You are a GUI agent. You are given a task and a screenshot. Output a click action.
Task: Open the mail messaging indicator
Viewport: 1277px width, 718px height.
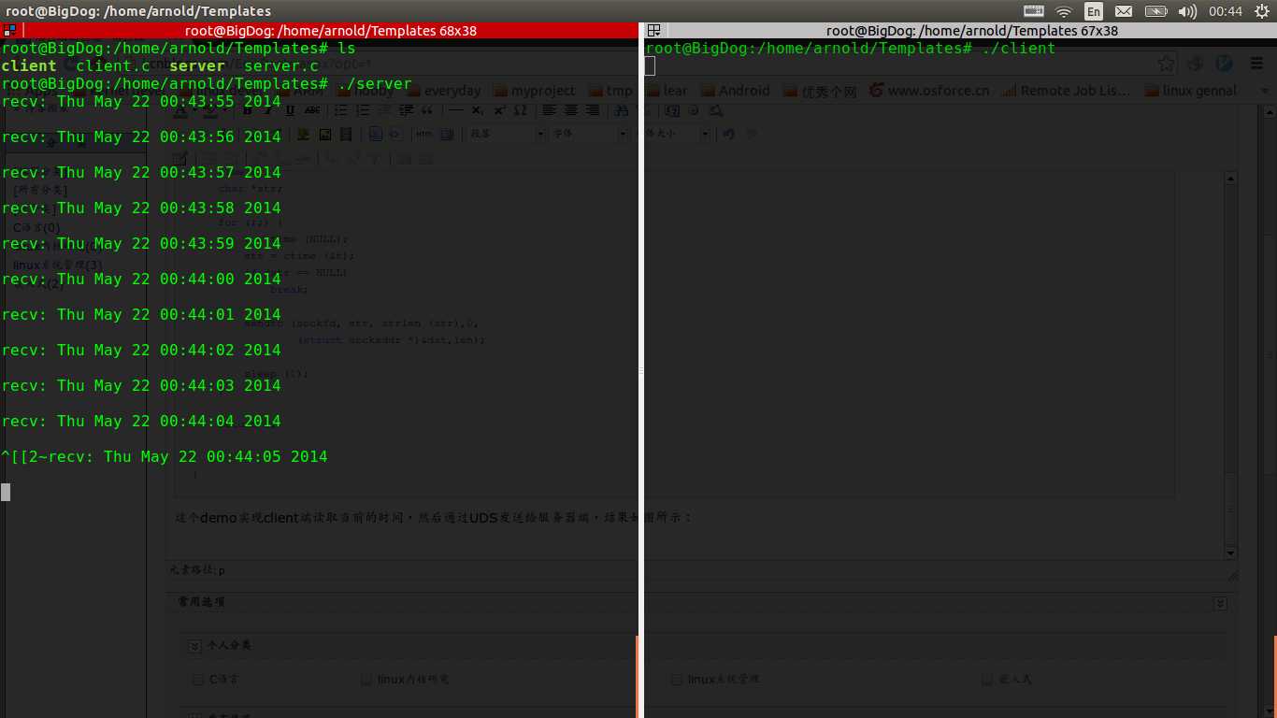coord(1124,11)
